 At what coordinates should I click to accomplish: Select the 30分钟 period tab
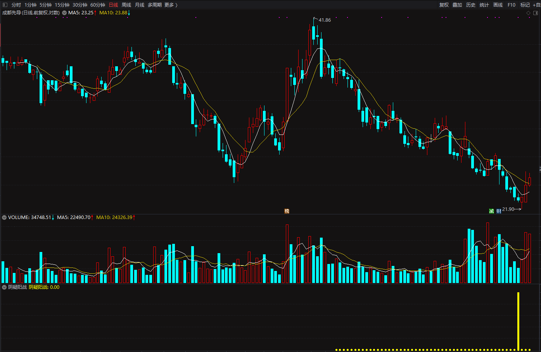[80, 5]
